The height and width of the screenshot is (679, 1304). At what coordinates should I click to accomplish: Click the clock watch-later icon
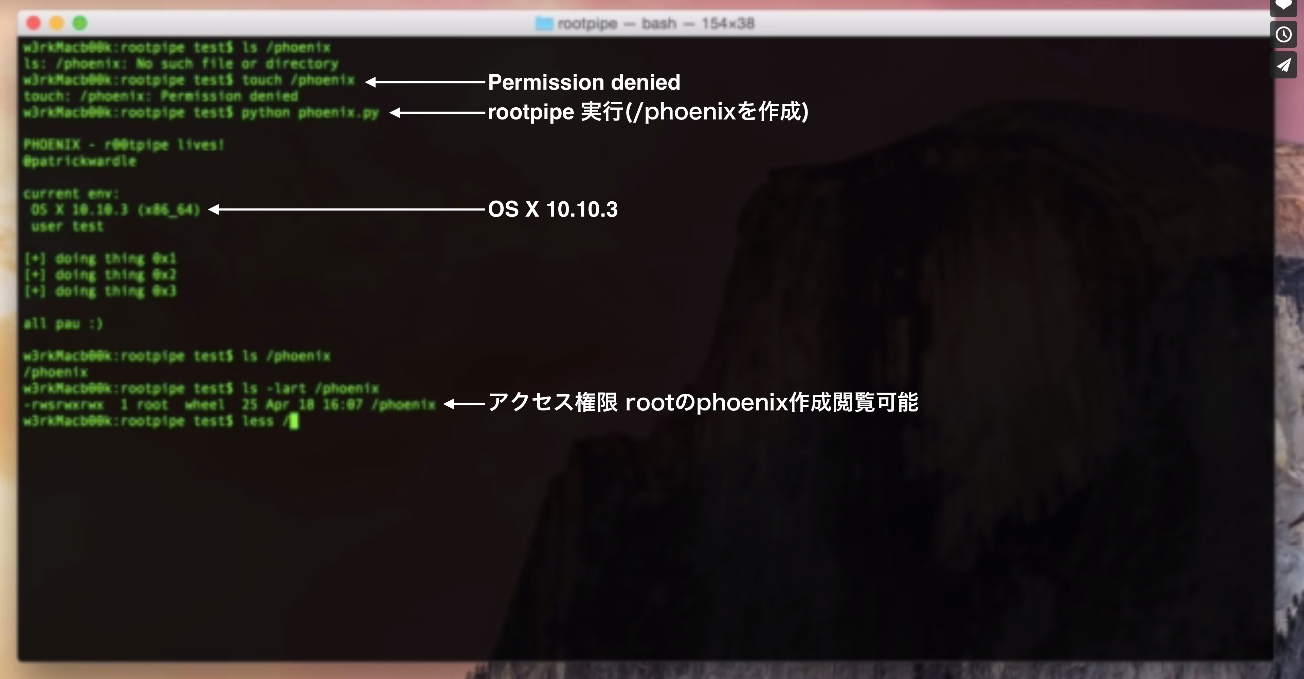click(x=1283, y=34)
